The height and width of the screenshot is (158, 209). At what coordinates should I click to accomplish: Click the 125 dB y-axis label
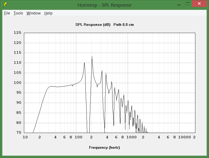pos(18,33)
